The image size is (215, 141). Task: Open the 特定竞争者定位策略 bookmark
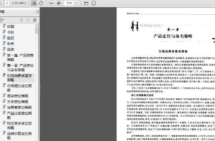(x=19, y=126)
